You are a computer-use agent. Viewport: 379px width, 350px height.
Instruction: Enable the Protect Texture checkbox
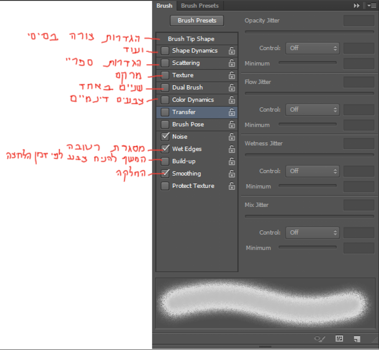165,186
